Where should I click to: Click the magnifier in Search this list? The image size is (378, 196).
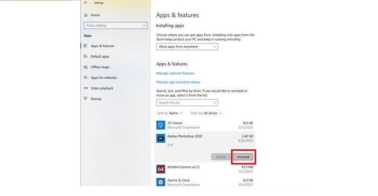click(x=215, y=102)
